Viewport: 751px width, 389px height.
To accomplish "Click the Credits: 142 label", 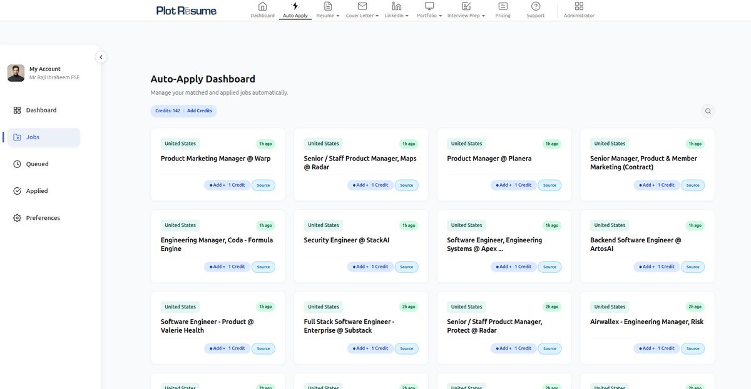I will tap(168, 111).
